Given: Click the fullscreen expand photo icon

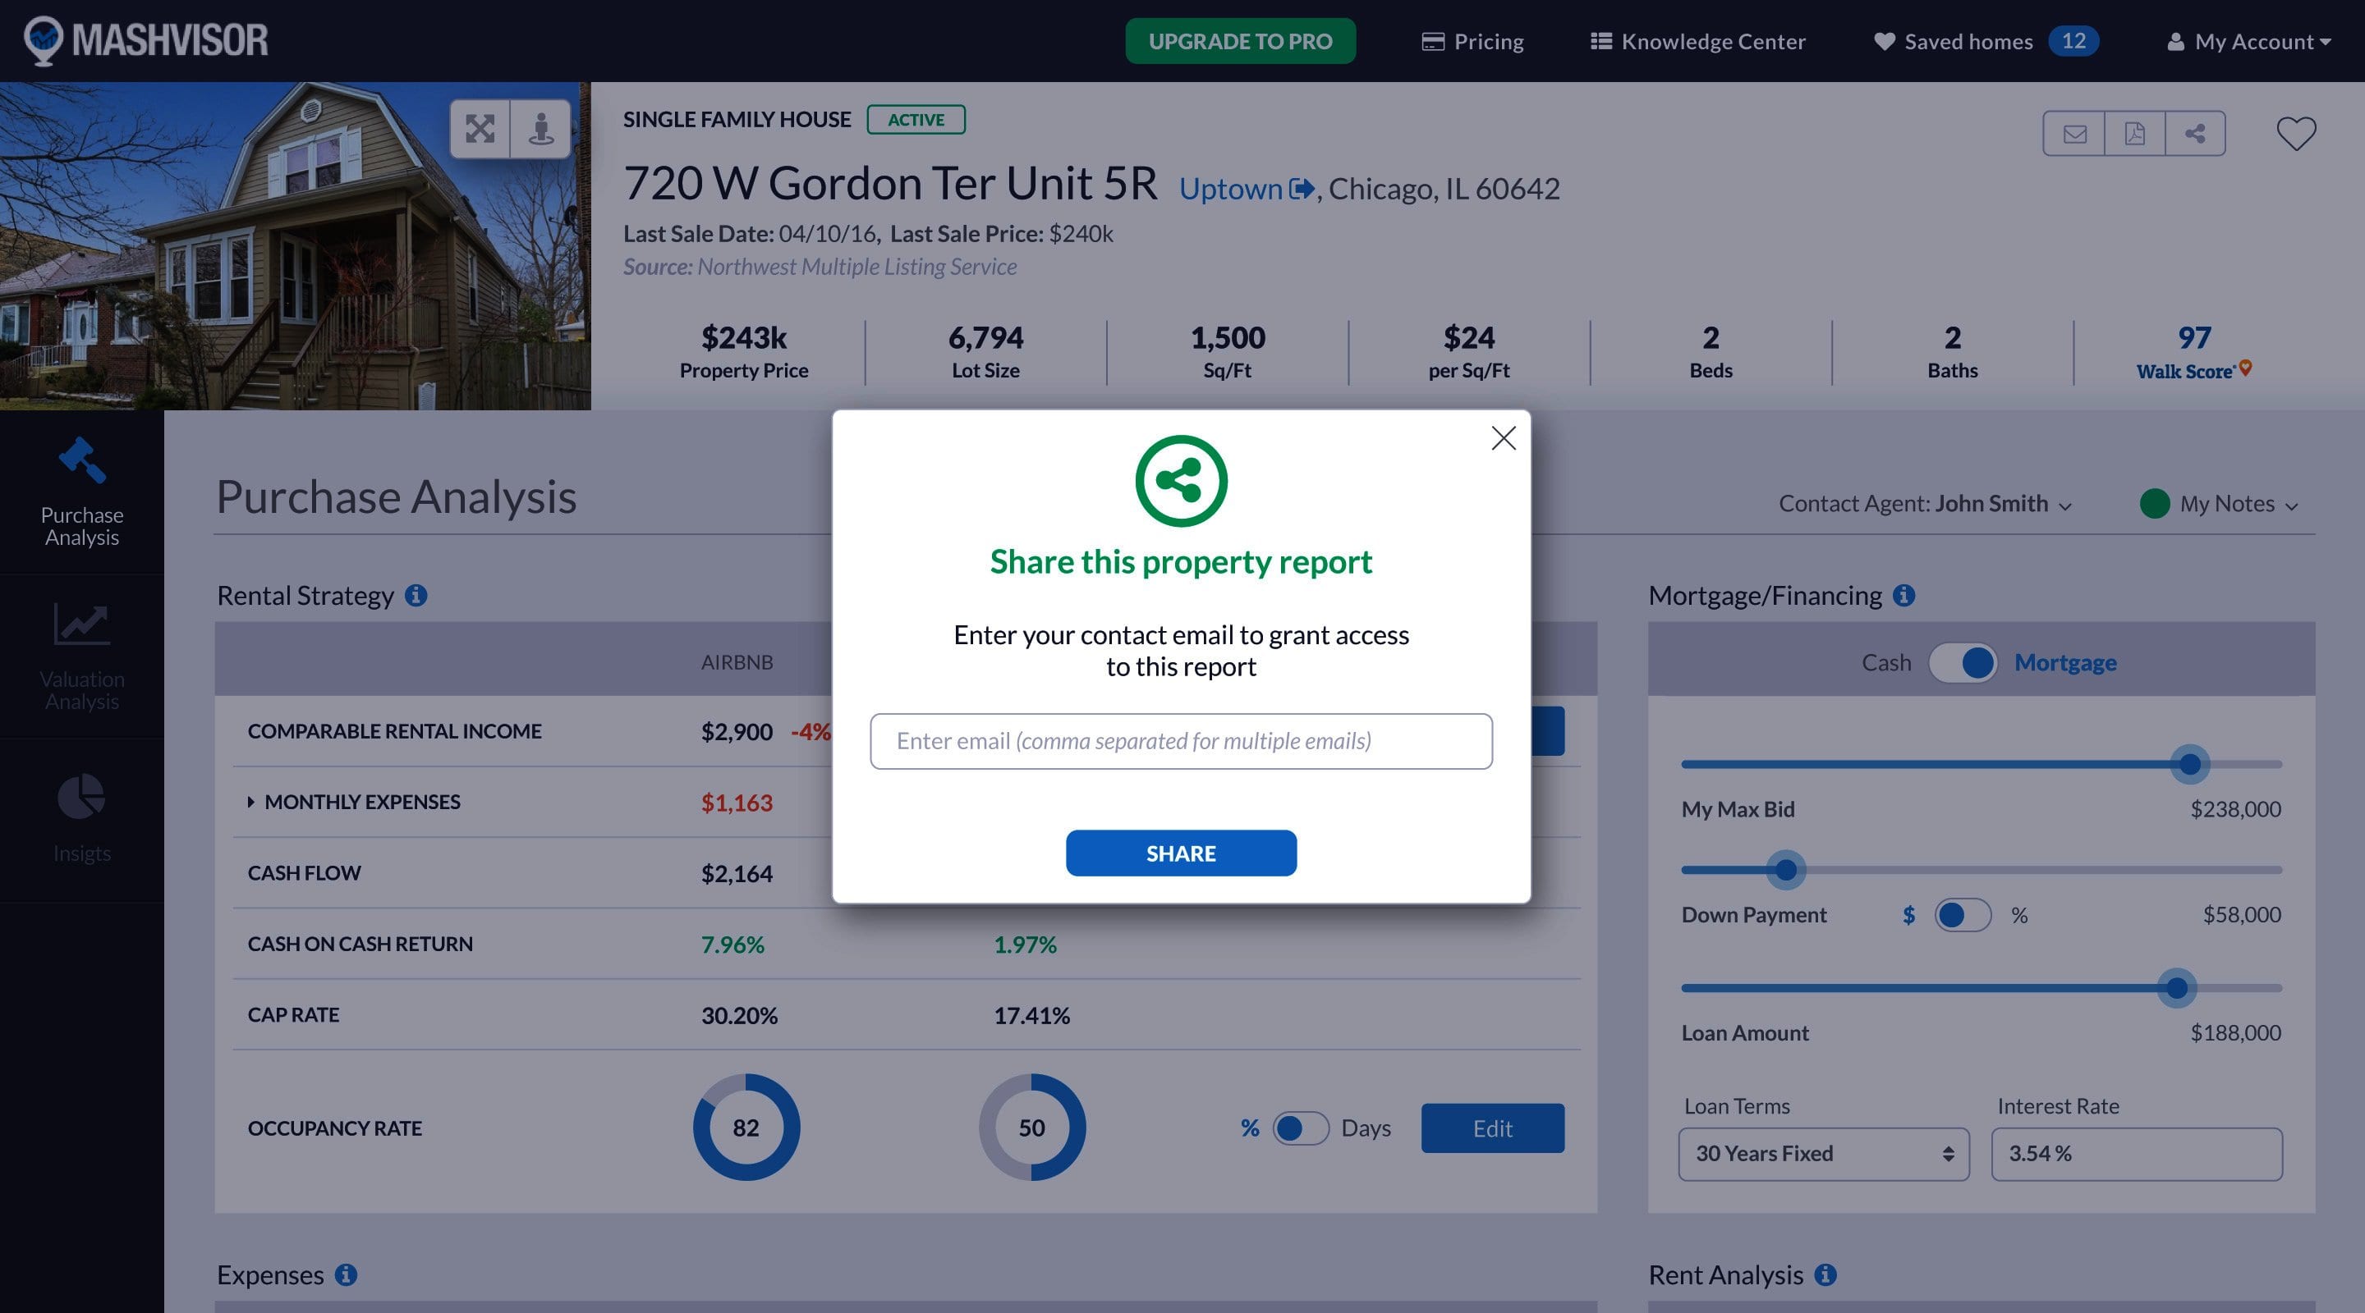Looking at the screenshot, I should click(x=480, y=130).
